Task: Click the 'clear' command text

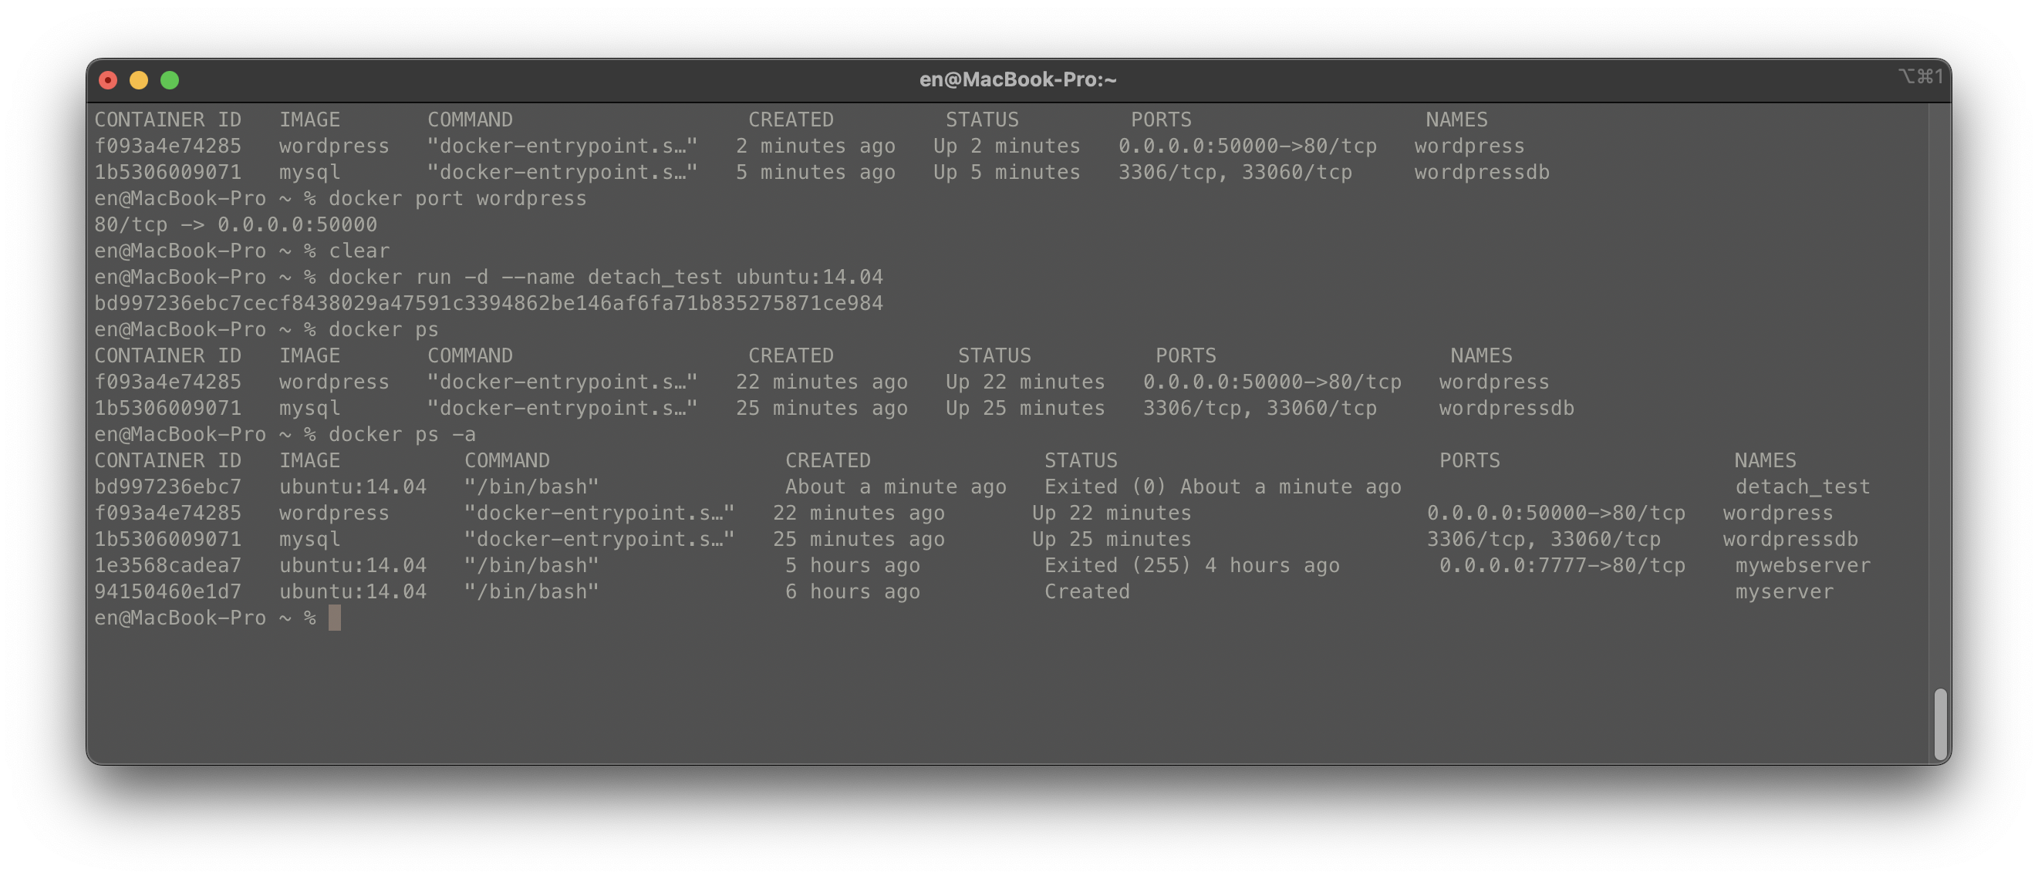Action: (x=359, y=251)
